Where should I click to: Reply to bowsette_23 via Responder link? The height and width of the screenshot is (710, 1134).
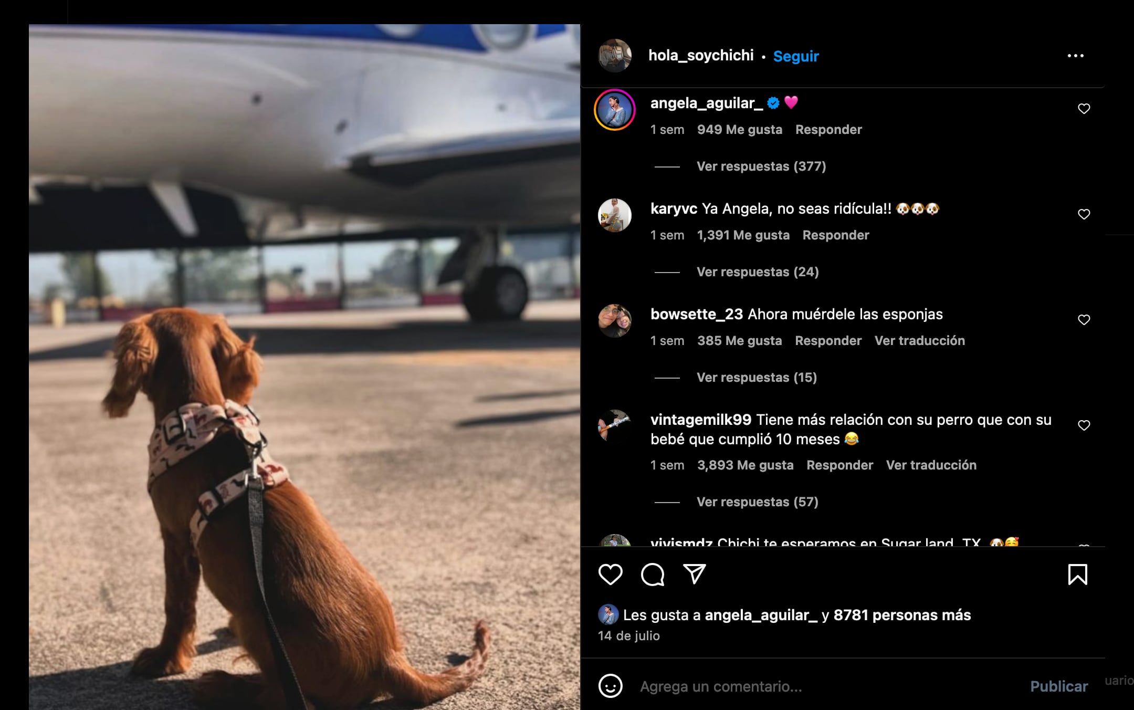[828, 340]
